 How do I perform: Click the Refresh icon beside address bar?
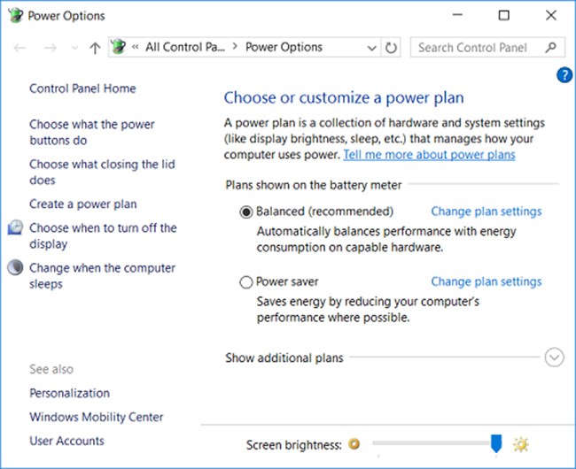click(x=392, y=48)
